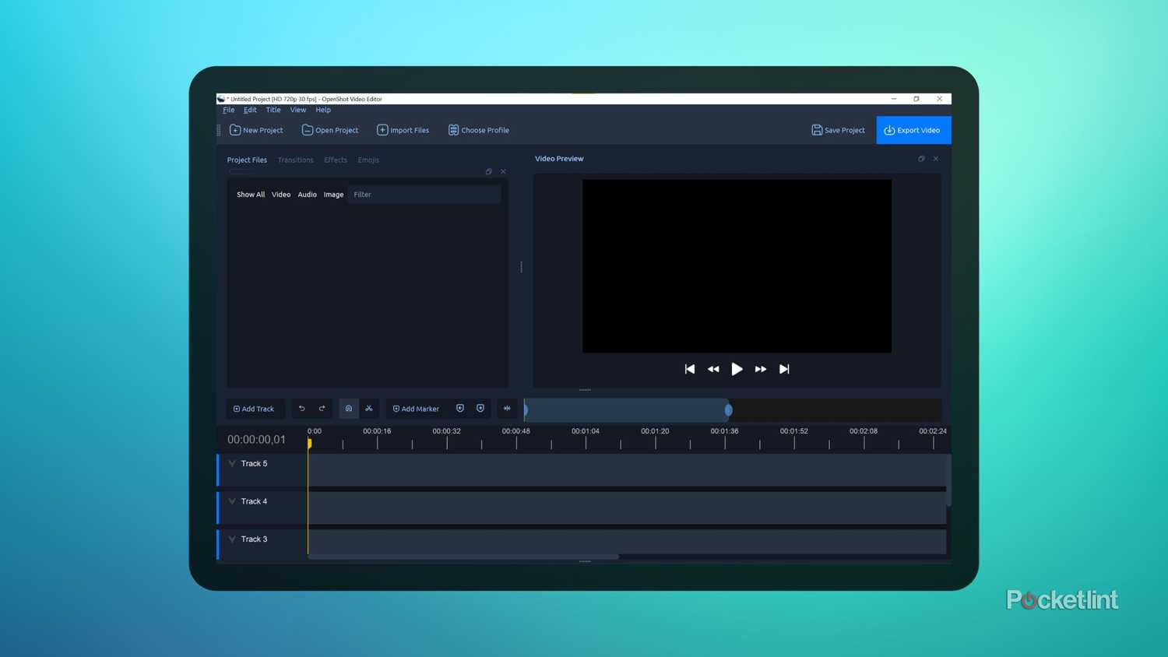Select the razor scissors tool
1168x657 pixels.
coord(369,409)
